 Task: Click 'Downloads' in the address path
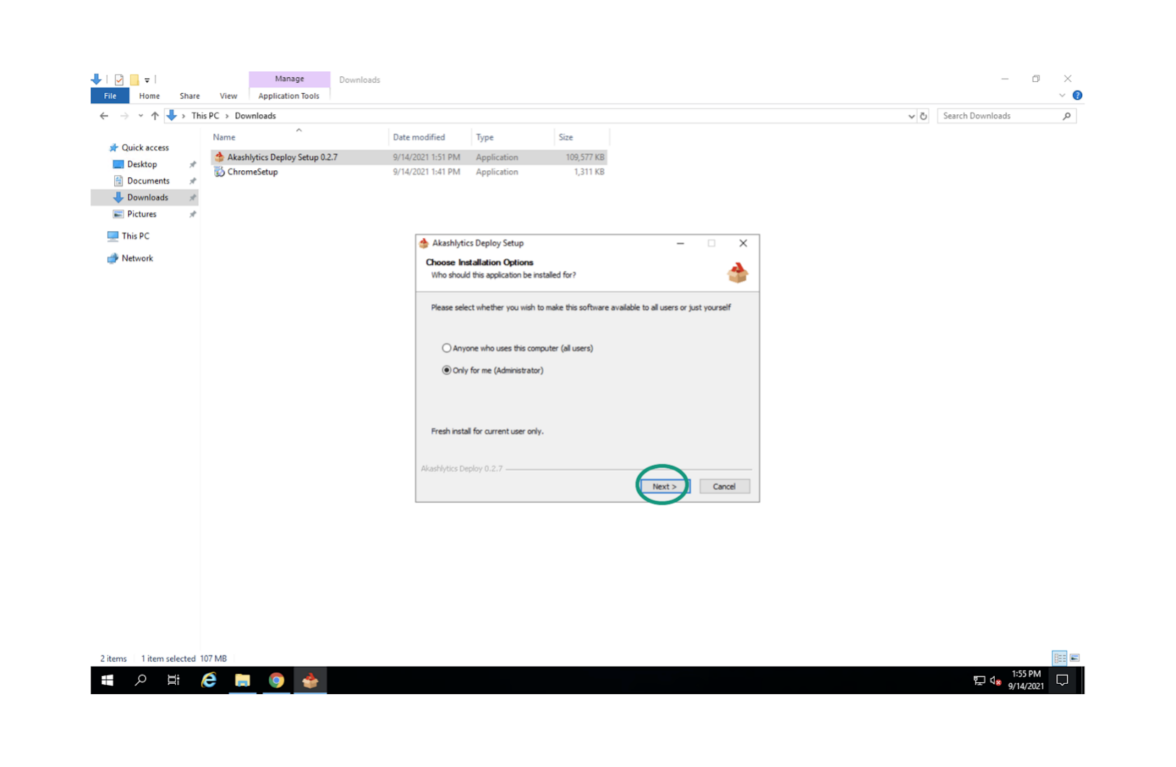pyautogui.click(x=255, y=116)
